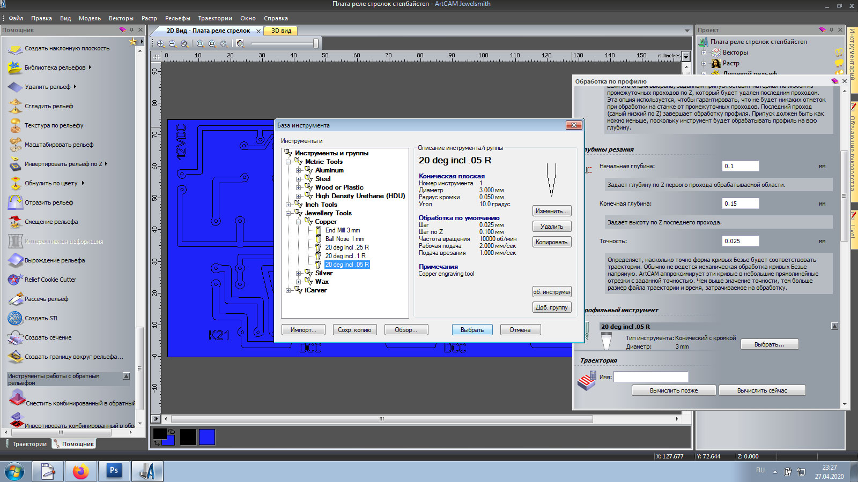
Task: Click the Копировать button
Action: (x=552, y=242)
